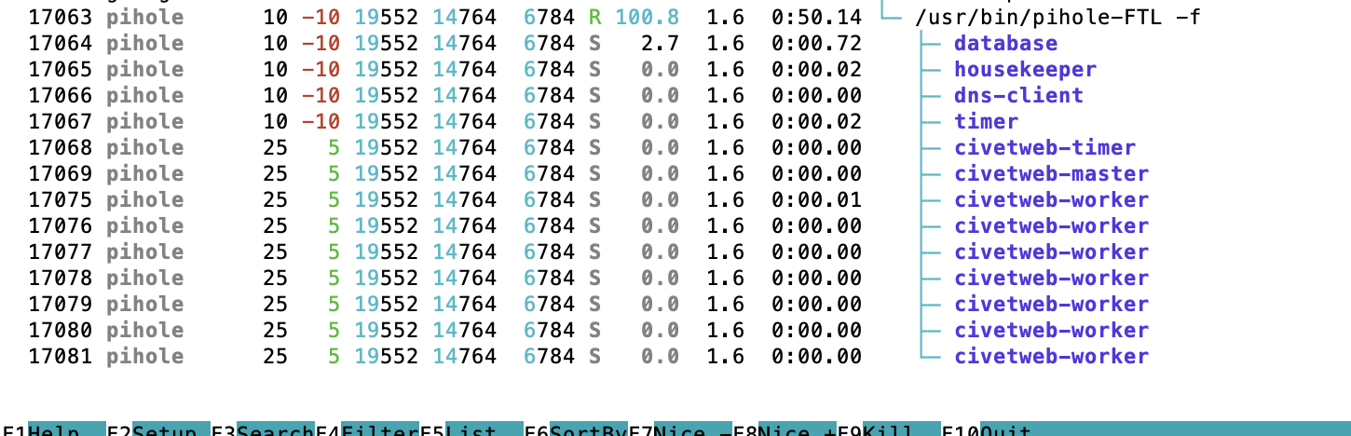
Task: Click the 0:00.01 time value
Action: [x=816, y=199]
